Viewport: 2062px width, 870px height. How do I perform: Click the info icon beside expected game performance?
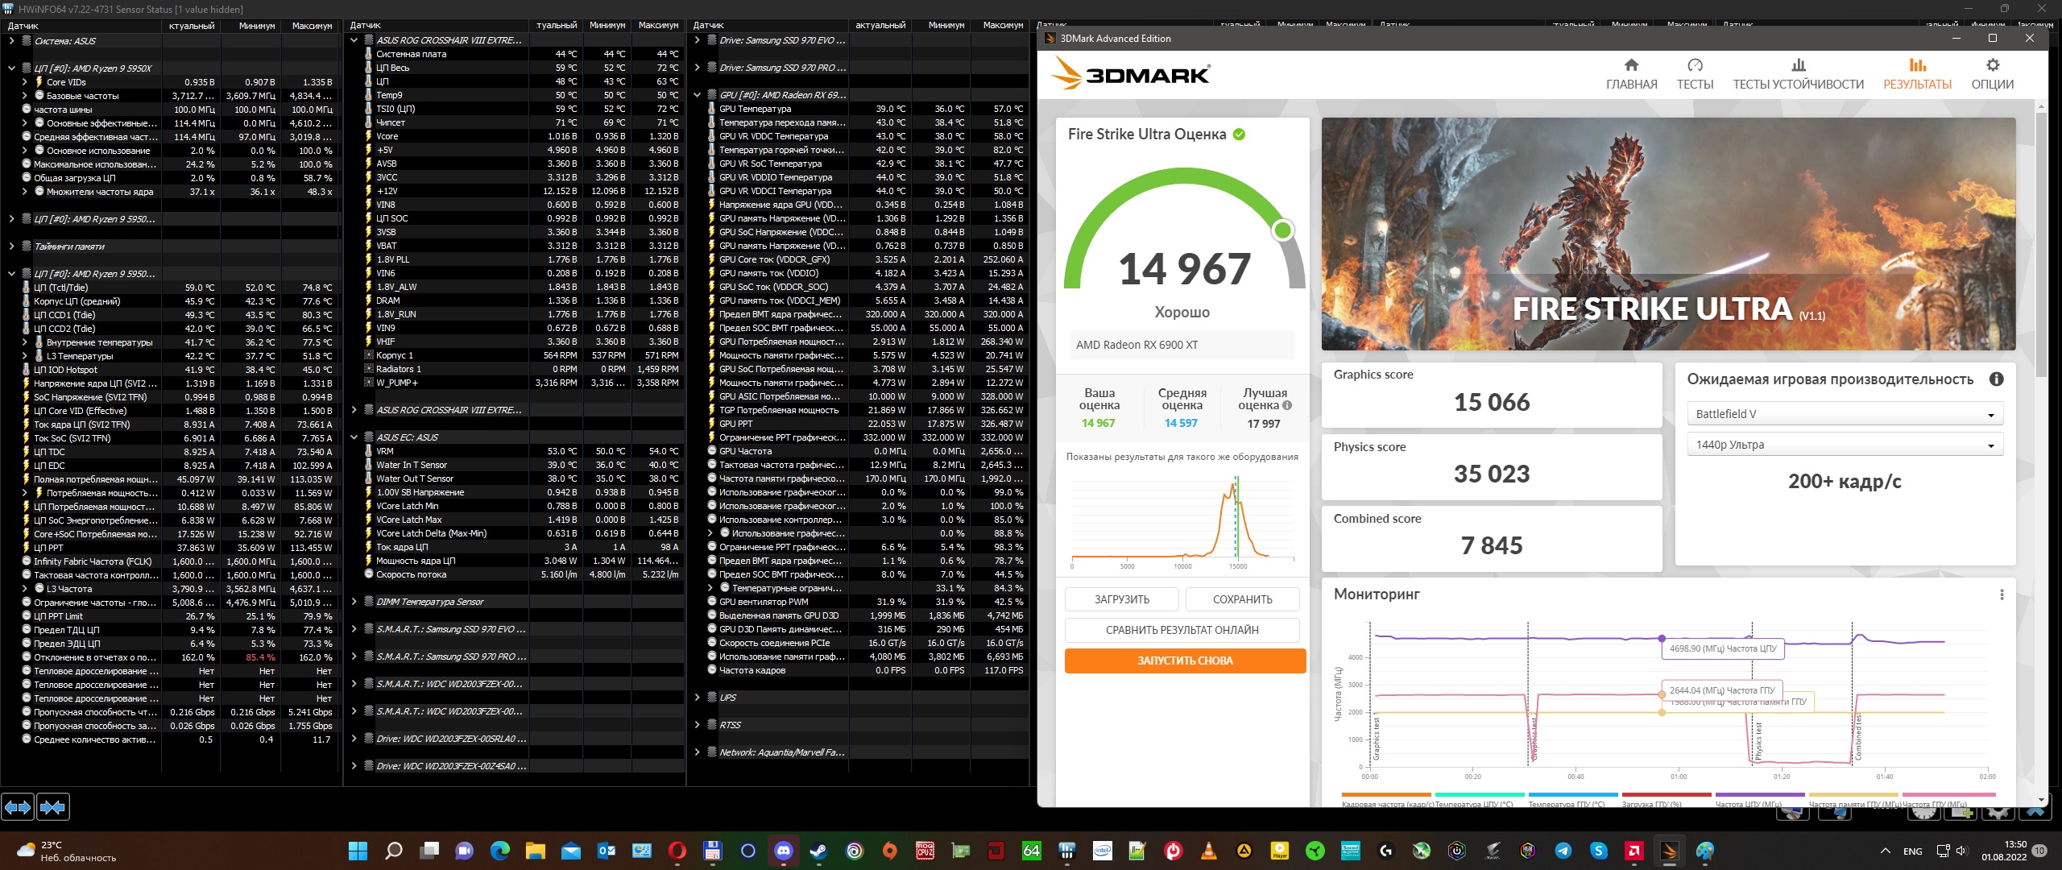1996,379
